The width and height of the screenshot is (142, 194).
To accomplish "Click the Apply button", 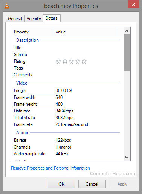I will (x=122, y=184).
